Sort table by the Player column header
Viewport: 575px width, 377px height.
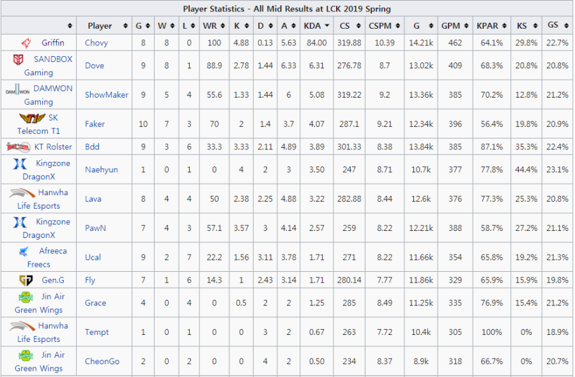105,26
